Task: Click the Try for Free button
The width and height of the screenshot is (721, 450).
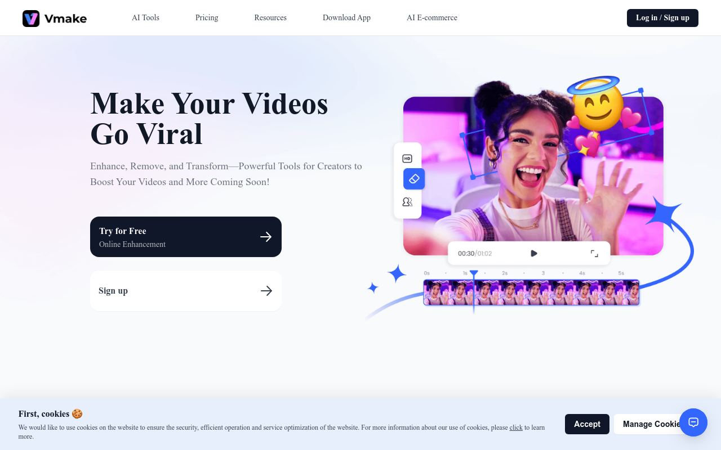Action: [x=186, y=237]
